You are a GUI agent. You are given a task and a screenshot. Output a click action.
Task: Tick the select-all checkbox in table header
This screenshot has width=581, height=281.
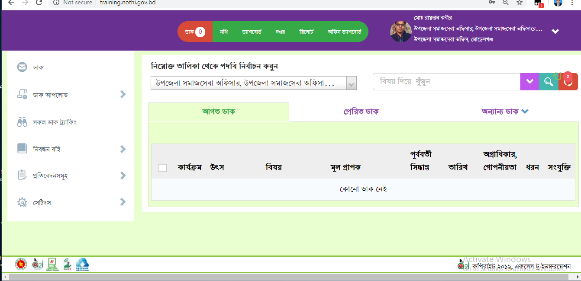click(163, 168)
